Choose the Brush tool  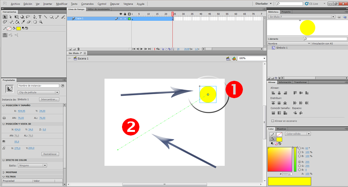(63, 17)
